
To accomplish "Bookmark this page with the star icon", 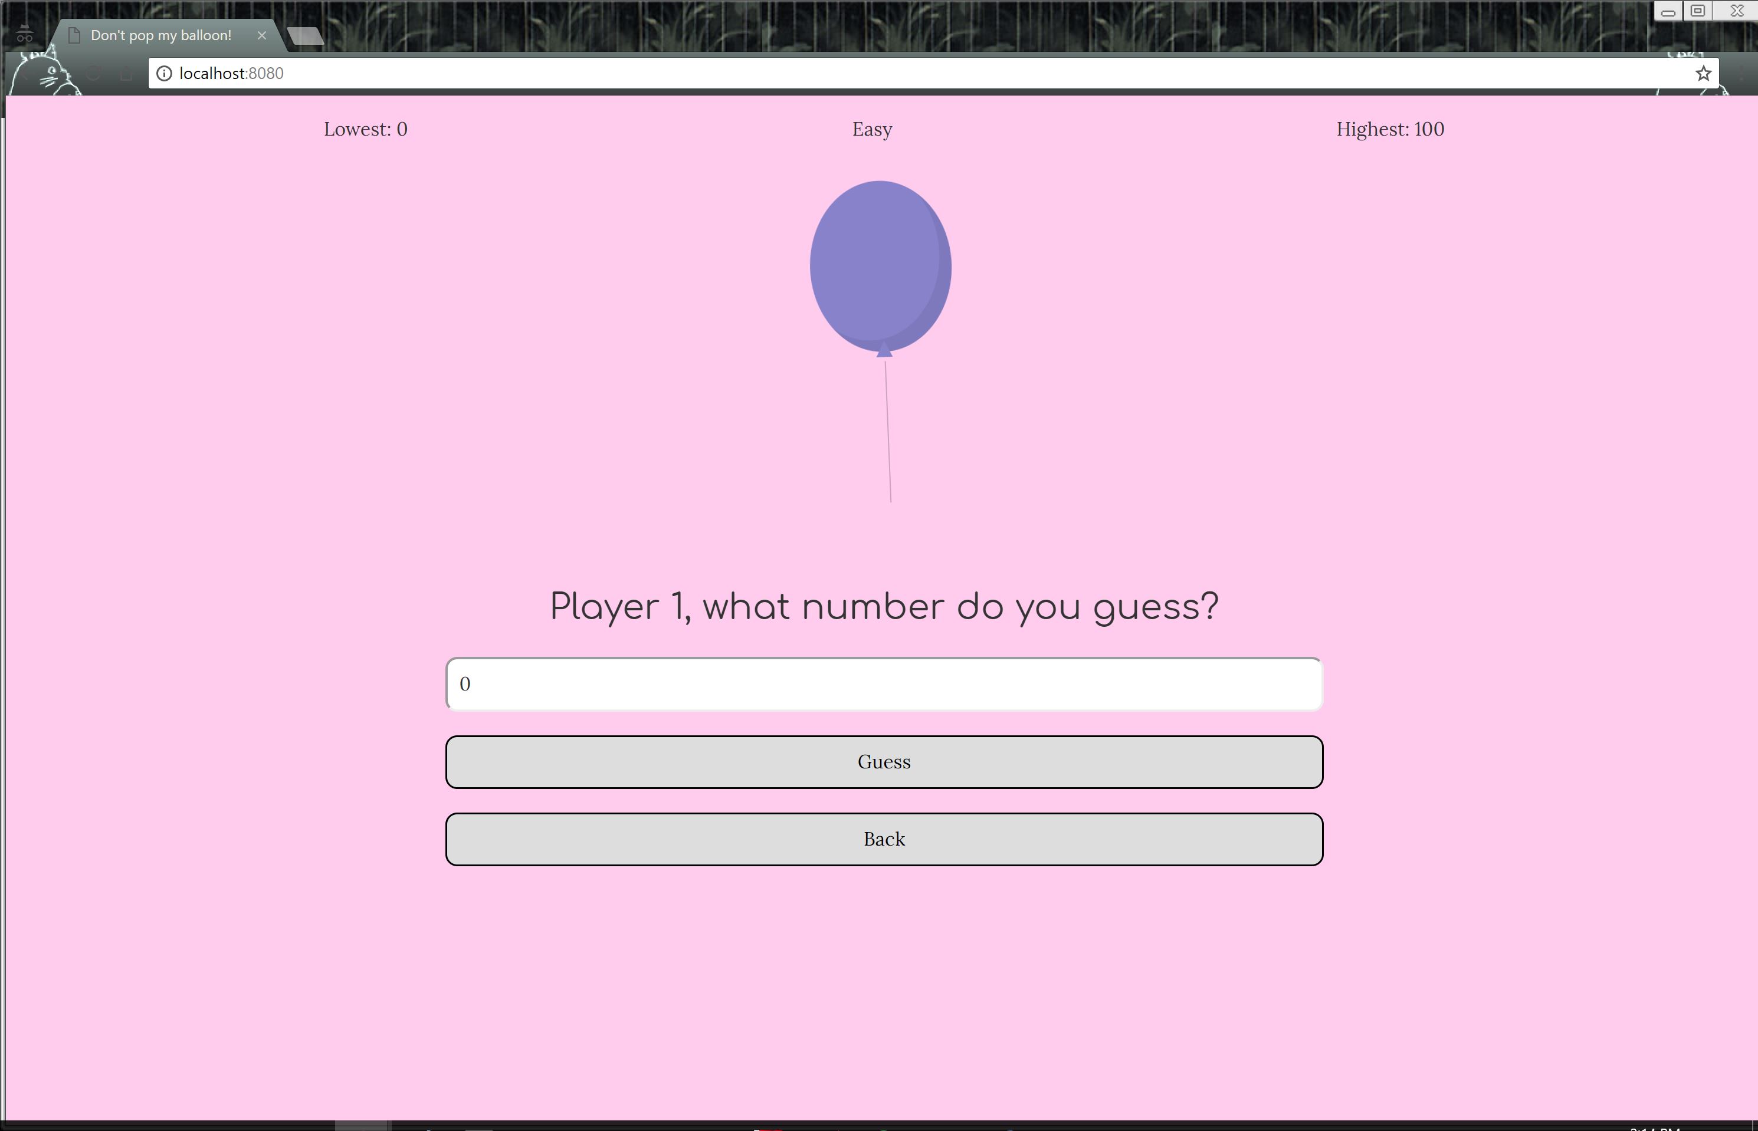I will pos(1703,74).
